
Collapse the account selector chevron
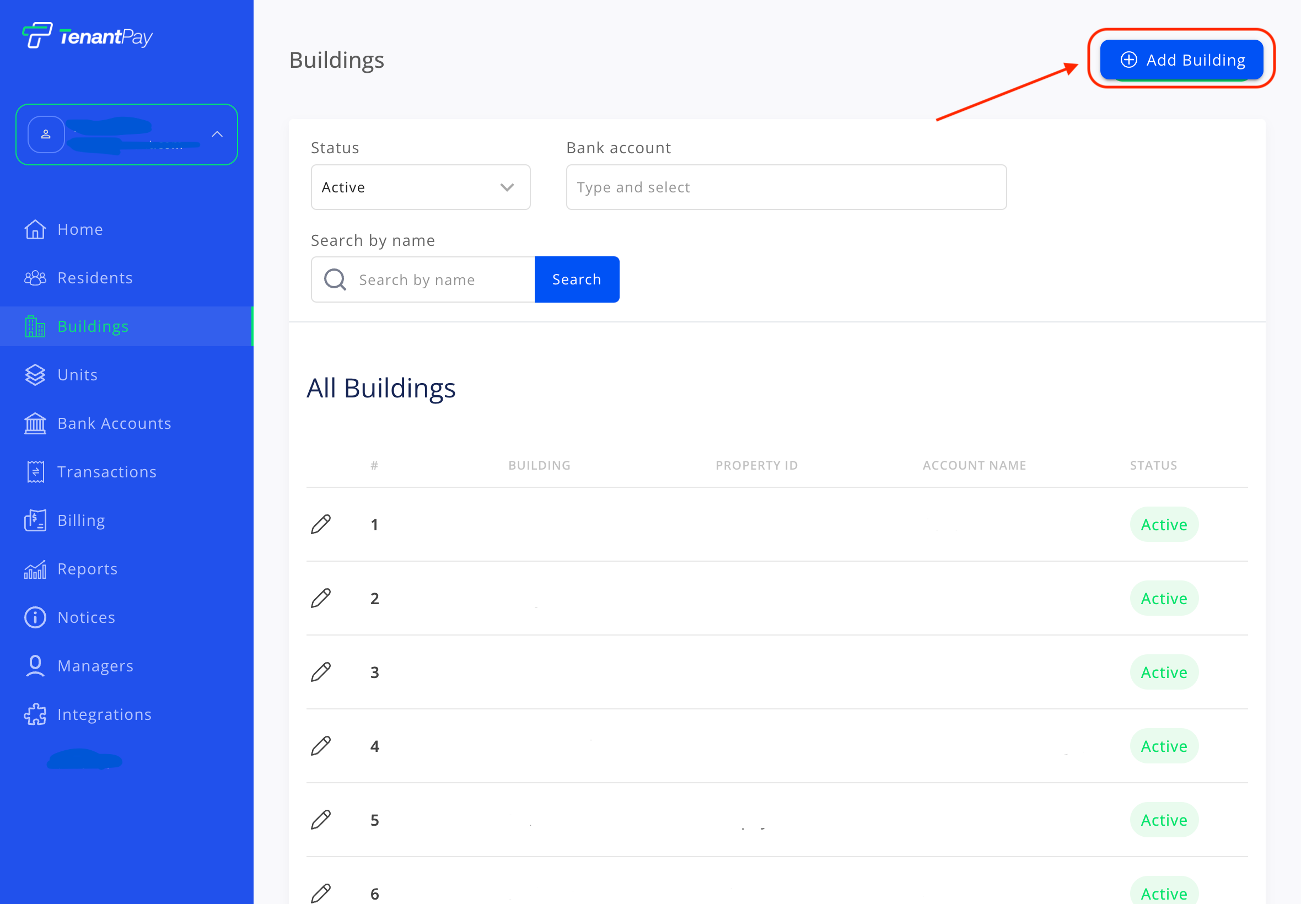pyautogui.click(x=217, y=134)
